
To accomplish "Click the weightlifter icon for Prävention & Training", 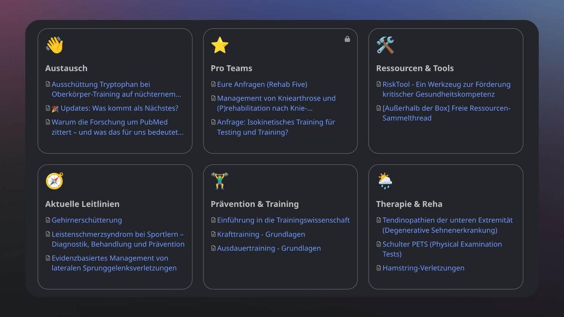I will point(220,181).
